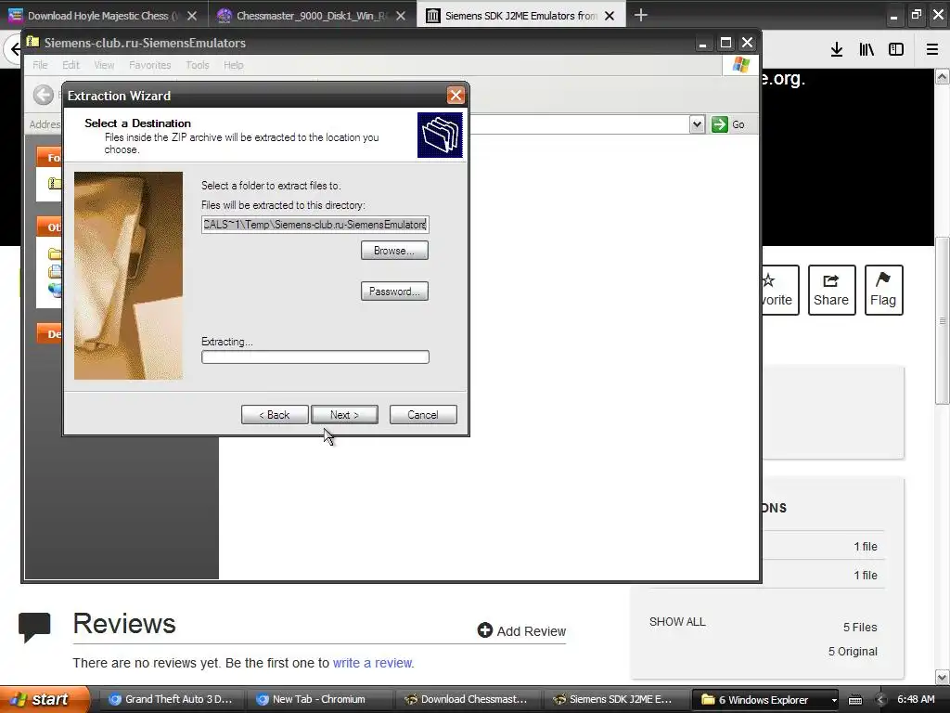Click the page scrollbar down arrow
Viewport: 950px width, 713px height.
tap(942, 677)
